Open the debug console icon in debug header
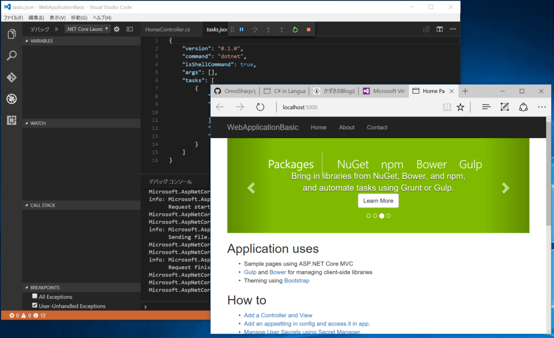 (130, 29)
